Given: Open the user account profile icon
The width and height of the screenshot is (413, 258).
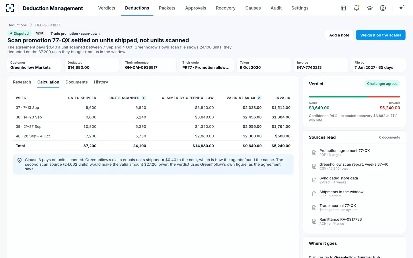Looking at the screenshot, I should [383, 8].
